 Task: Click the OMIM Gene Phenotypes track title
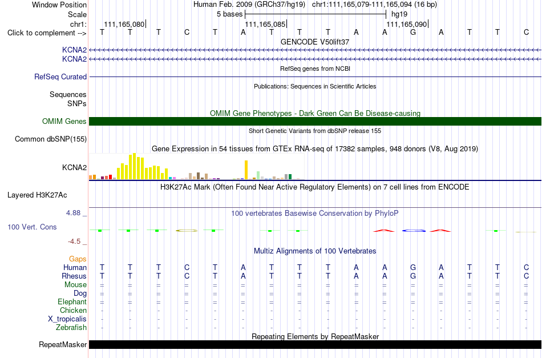[x=316, y=114]
